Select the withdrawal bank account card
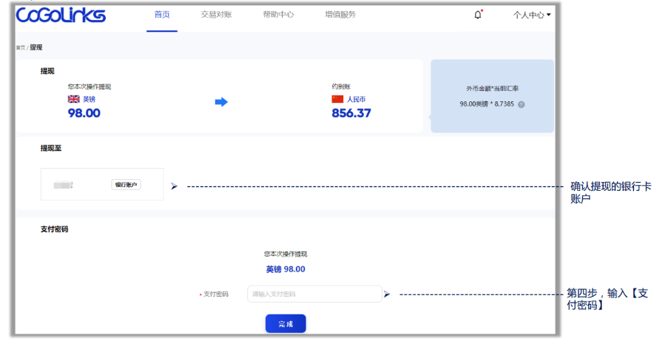Screen dimensions: 668x341 click(x=102, y=184)
